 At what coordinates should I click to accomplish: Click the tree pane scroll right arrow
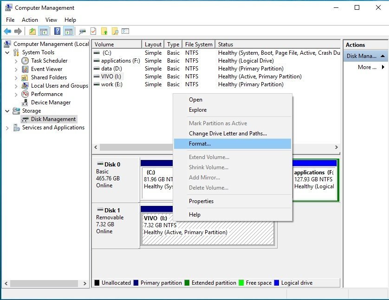coord(85,283)
